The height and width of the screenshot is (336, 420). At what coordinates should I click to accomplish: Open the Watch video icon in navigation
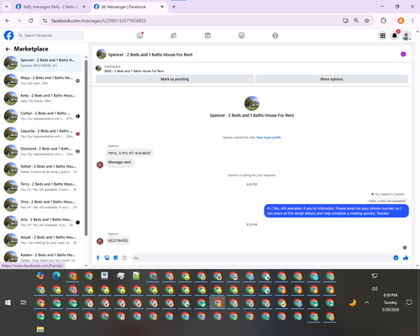(207, 35)
